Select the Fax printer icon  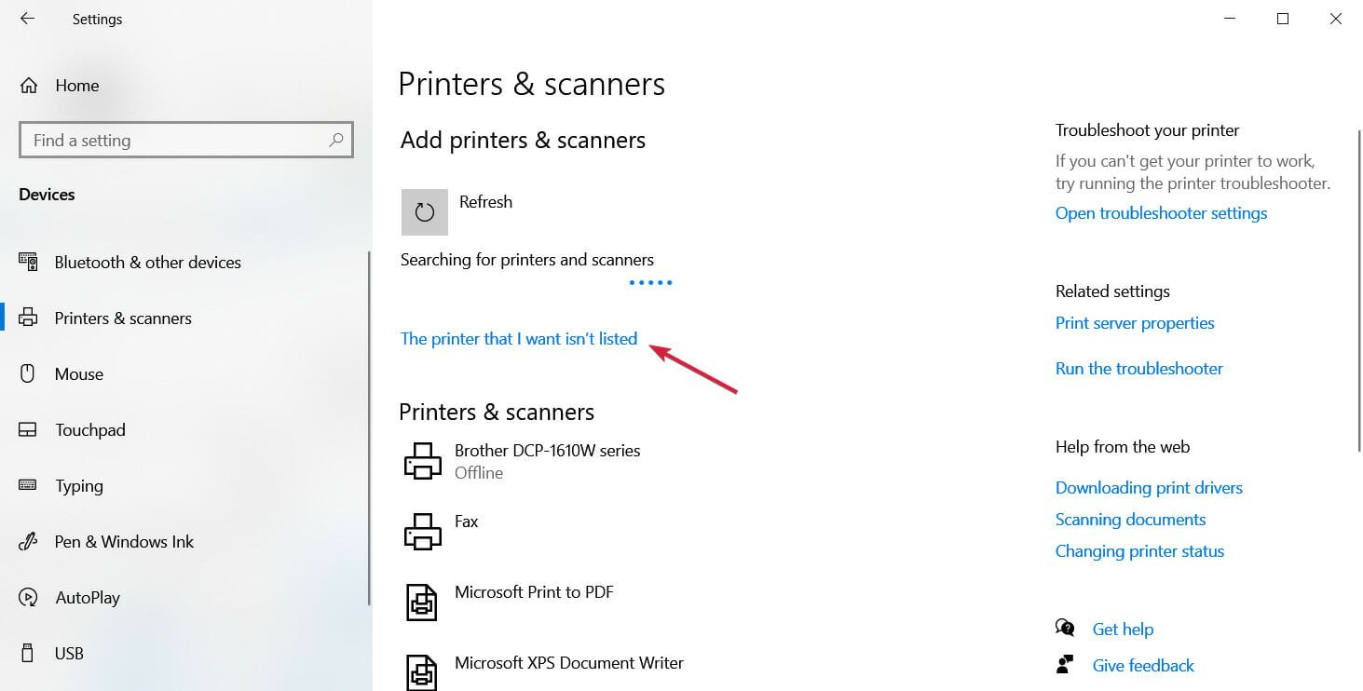click(422, 532)
